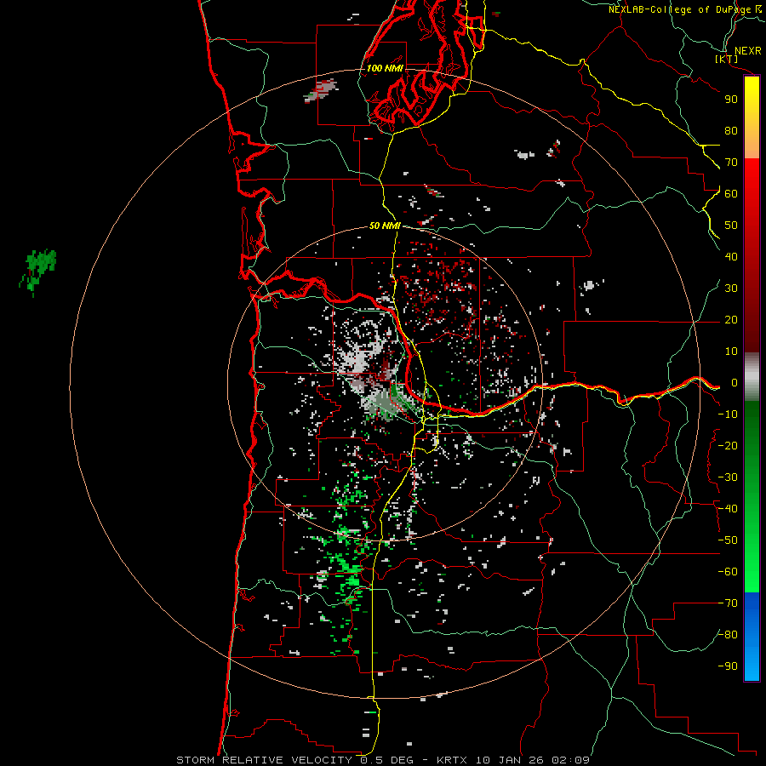Click the -40 knot label on the velocity scale

[728, 509]
